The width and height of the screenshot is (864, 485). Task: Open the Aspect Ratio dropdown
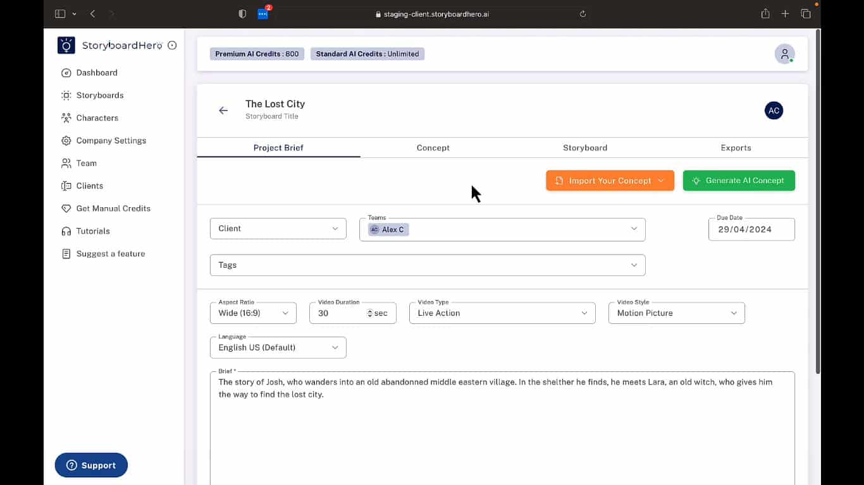[x=253, y=313]
